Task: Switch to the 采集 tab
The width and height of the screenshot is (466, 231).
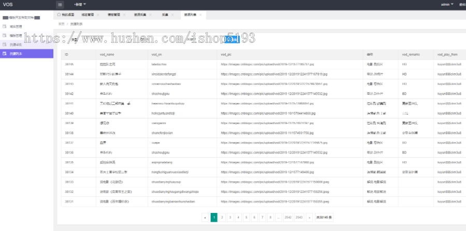Action: coord(165,14)
